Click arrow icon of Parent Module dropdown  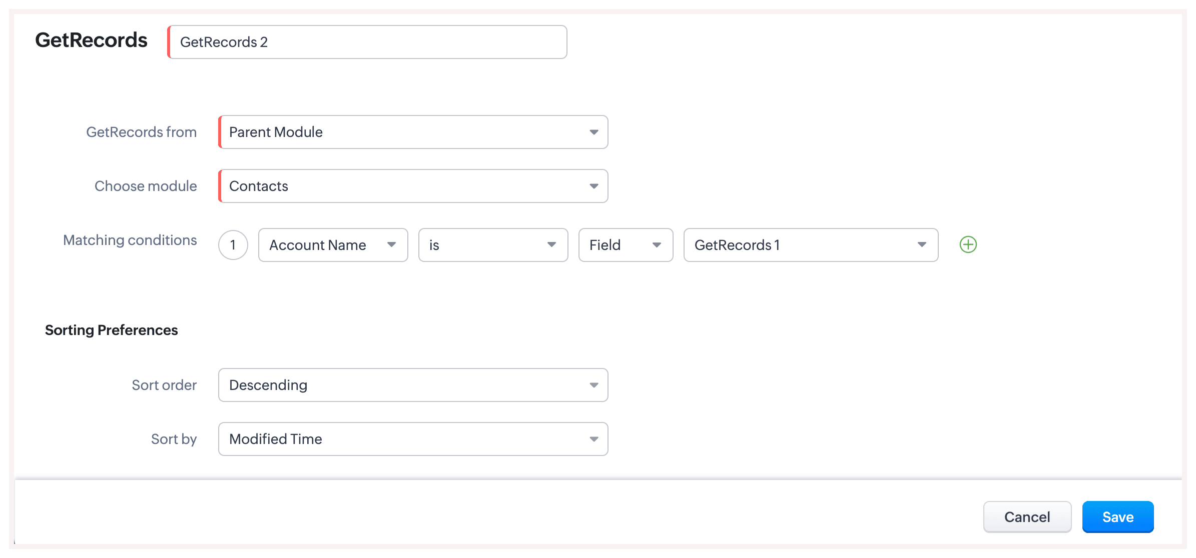(593, 132)
